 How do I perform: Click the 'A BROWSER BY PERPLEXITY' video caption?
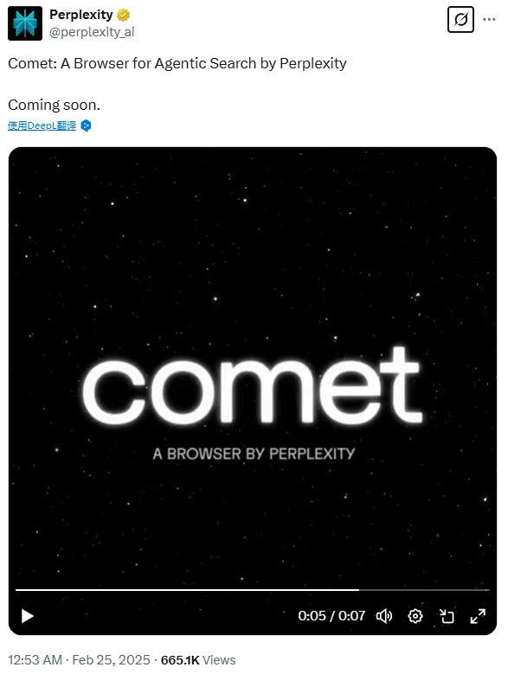(254, 454)
